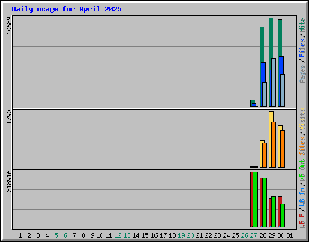Image resolution: width=309 pixels, height=242 pixels.
Task: Select day 22 on the x-axis
Action: click(208, 235)
